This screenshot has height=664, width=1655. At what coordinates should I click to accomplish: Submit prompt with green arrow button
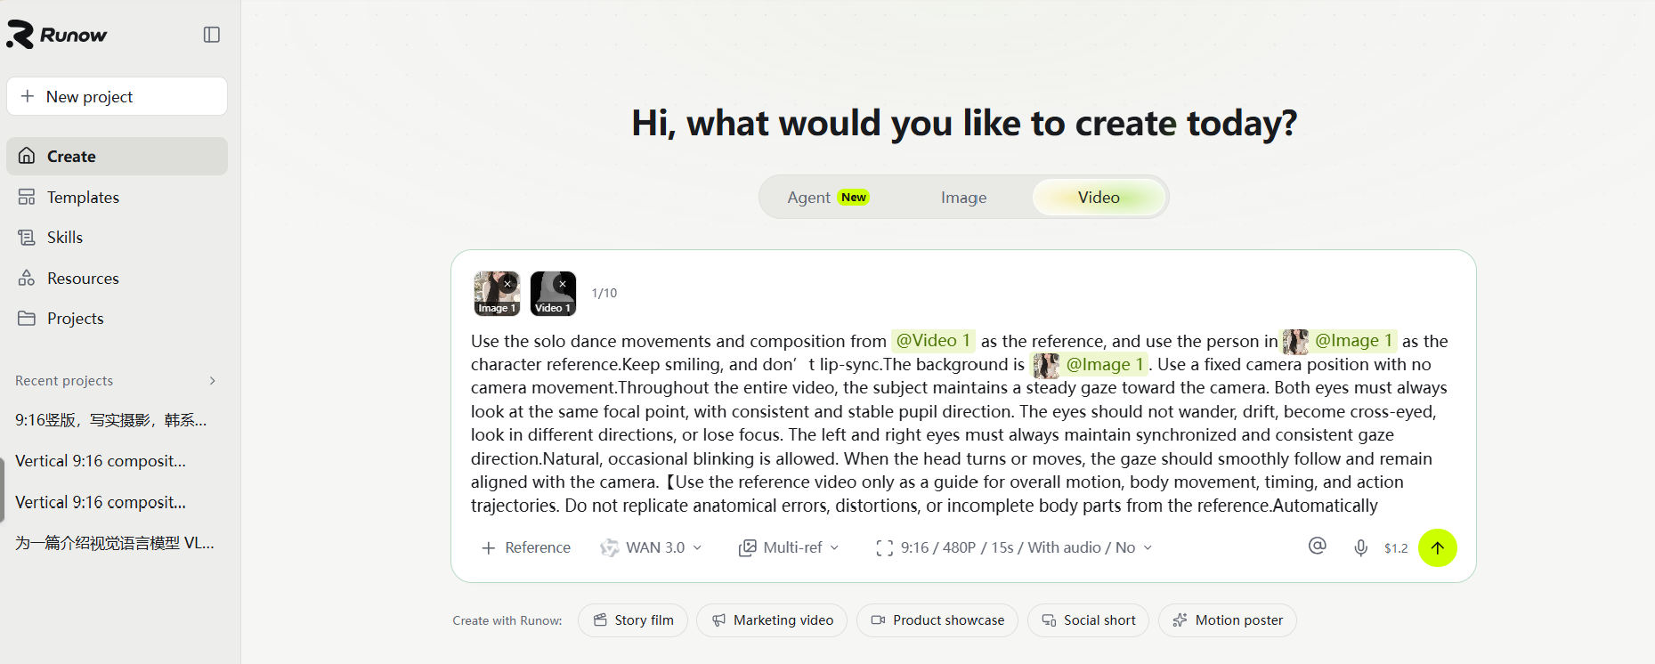tap(1438, 547)
